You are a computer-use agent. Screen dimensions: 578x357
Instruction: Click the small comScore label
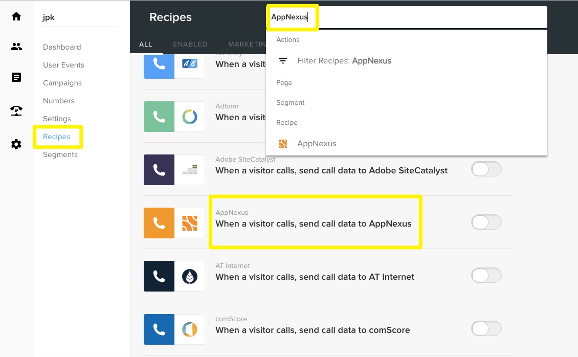coord(231,319)
